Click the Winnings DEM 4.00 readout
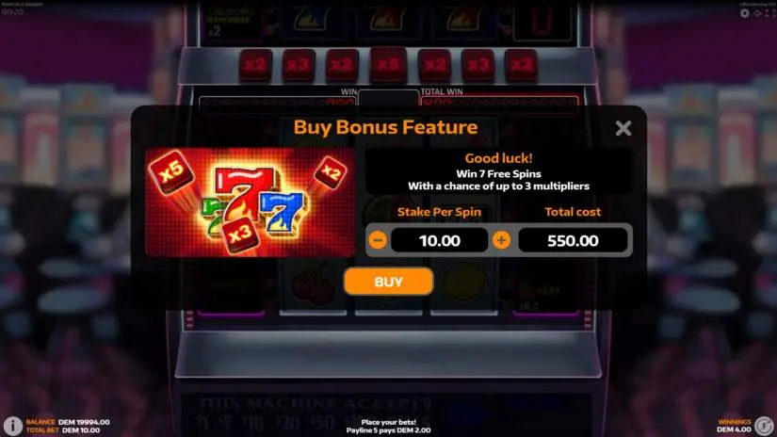Viewport: 777px width, 437px height. 734,426
